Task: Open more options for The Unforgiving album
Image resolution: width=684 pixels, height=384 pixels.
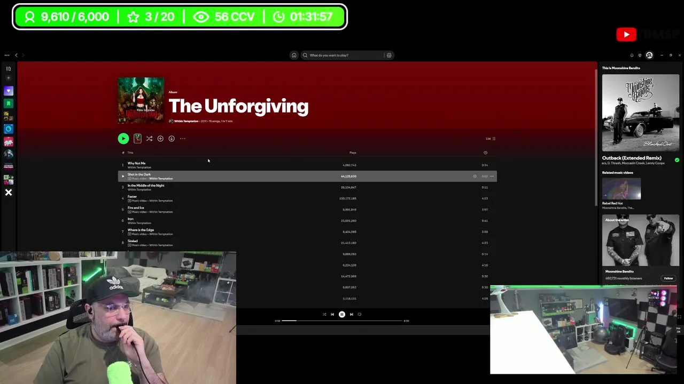Action: 183,139
